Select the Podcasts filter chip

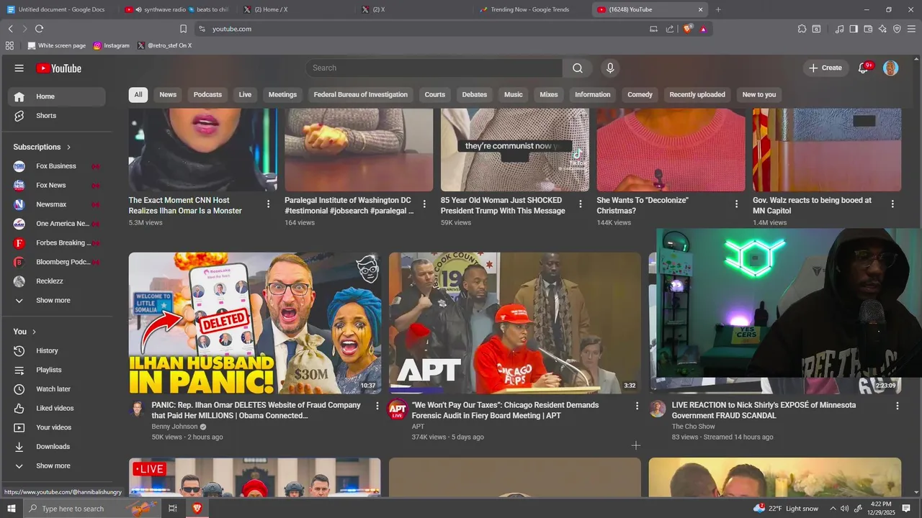tap(207, 95)
